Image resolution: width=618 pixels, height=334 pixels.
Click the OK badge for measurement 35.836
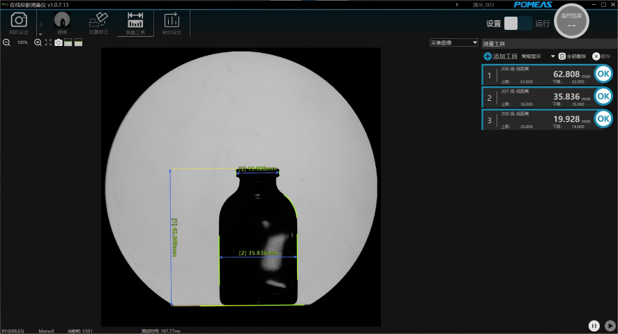[603, 96]
